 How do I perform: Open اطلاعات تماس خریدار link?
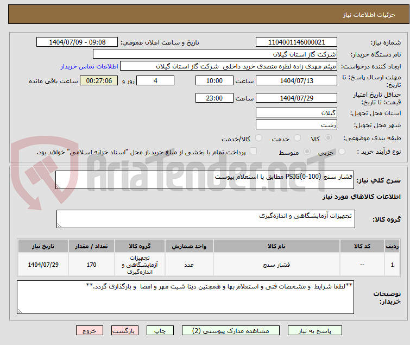tap(90, 66)
